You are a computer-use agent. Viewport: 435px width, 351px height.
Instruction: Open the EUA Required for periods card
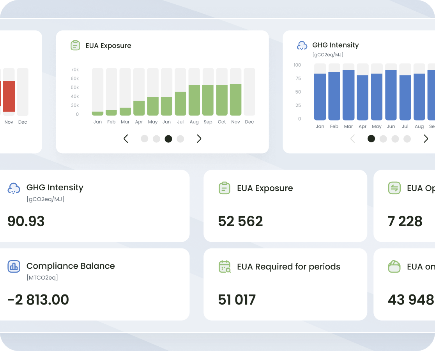click(x=285, y=284)
